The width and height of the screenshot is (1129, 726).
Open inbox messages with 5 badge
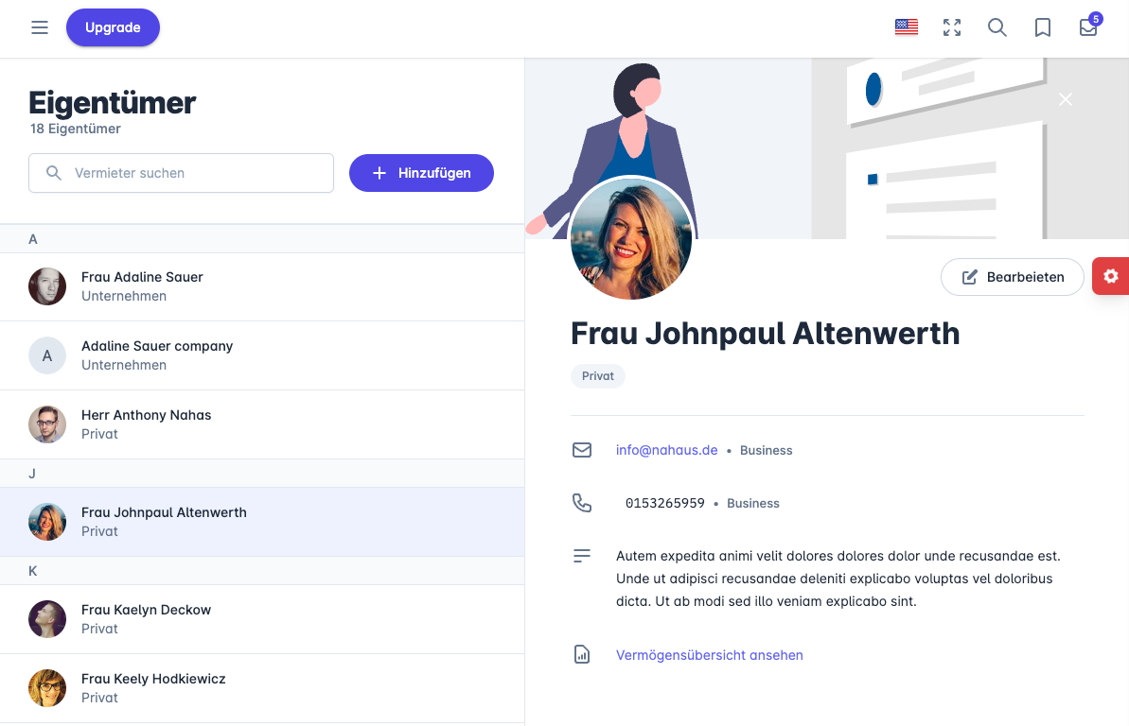(1087, 27)
